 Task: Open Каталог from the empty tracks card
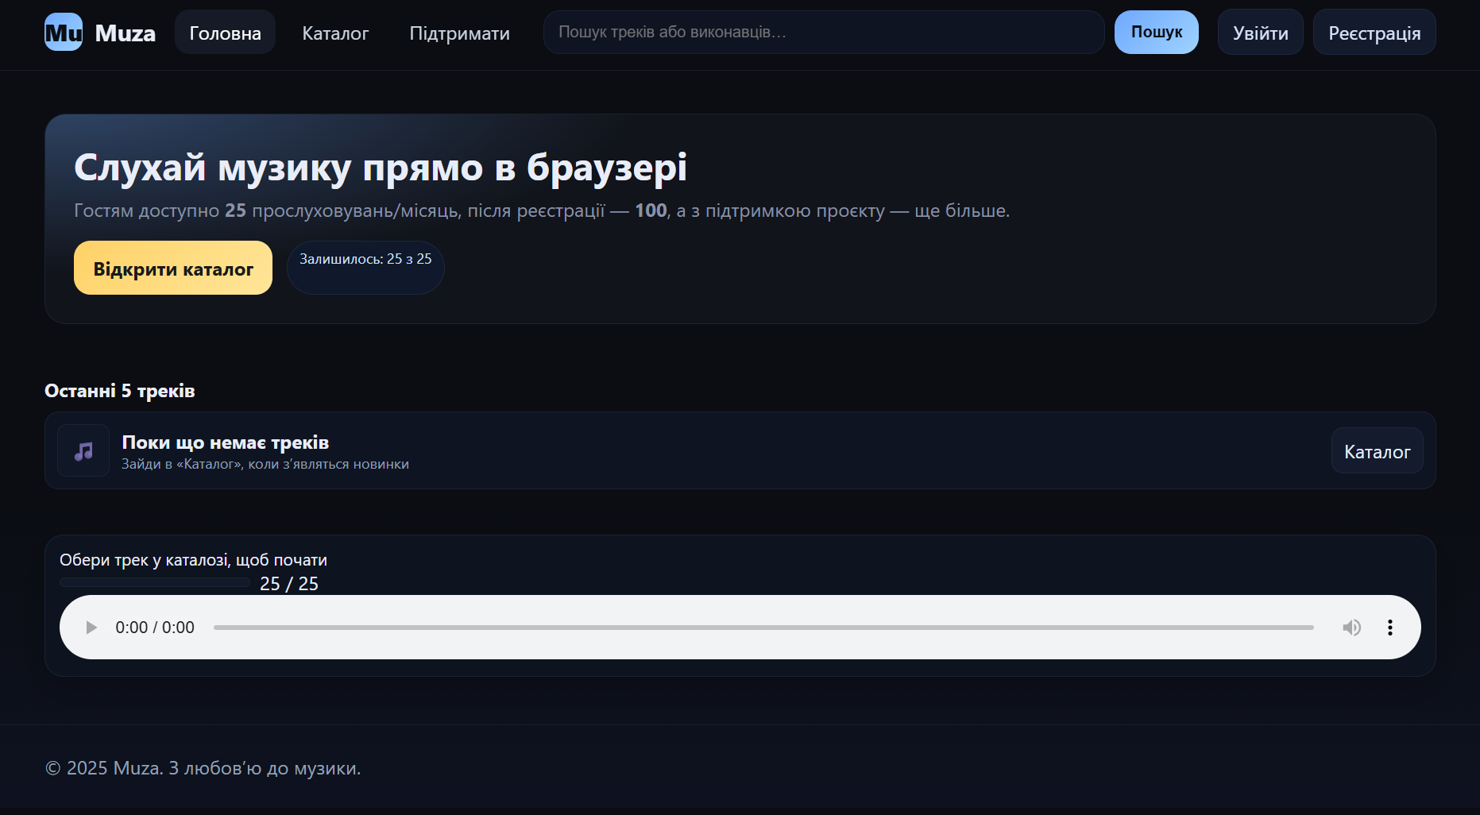tap(1377, 451)
